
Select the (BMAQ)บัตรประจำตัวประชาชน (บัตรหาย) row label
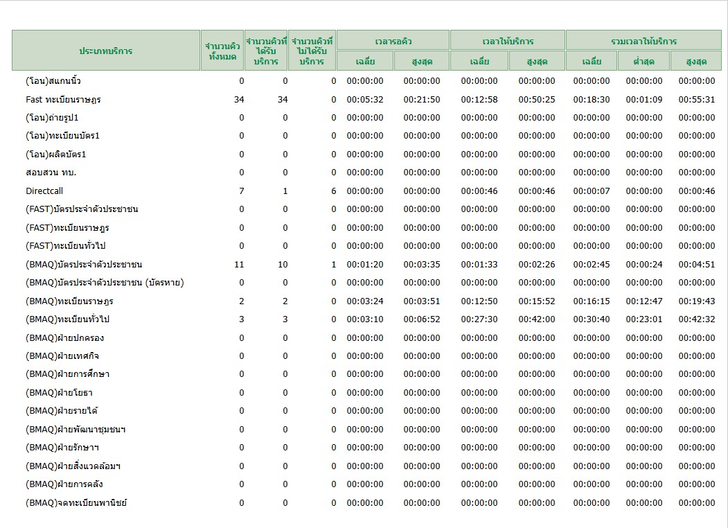pyautogui.click(x=105, y=282)
